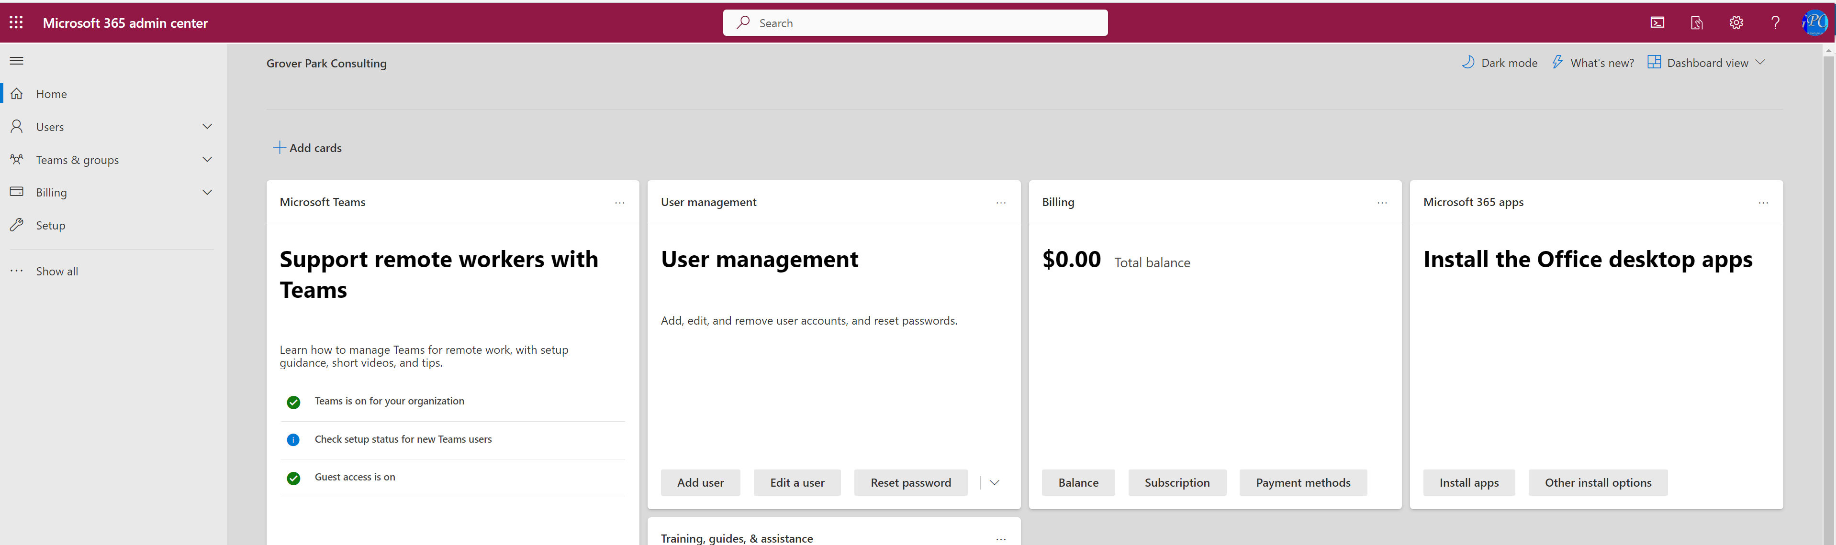
Task: Expand the Billing nav section chevron
Action: [207, 192]
